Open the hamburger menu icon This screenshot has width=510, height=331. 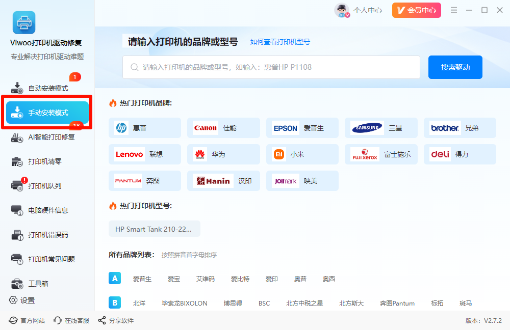[454, 10]
